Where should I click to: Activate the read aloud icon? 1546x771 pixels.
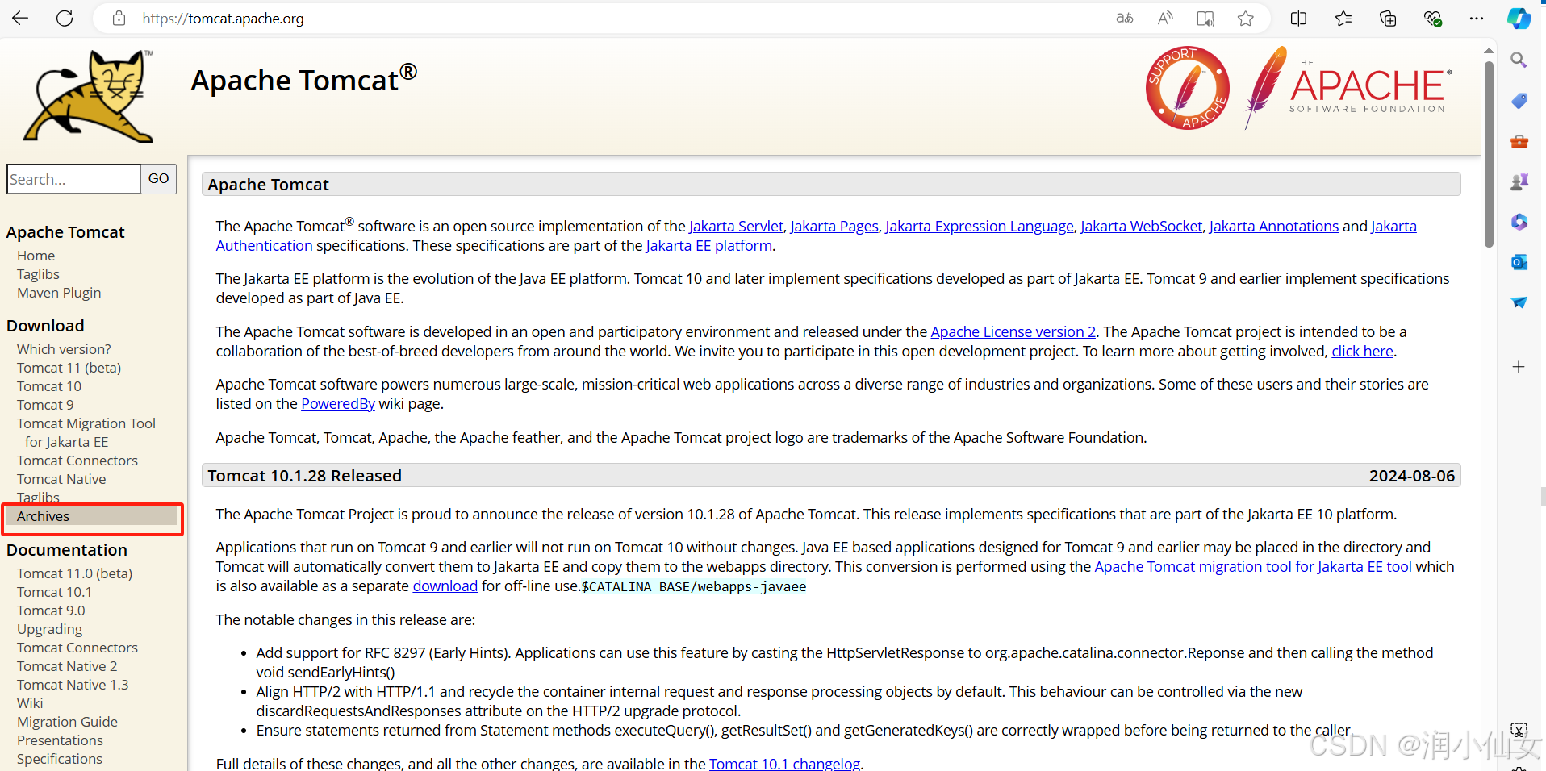tap(1164, 18)
